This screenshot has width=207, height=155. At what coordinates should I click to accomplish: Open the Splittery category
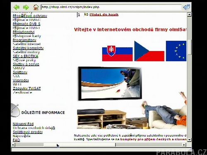(20, 72)
